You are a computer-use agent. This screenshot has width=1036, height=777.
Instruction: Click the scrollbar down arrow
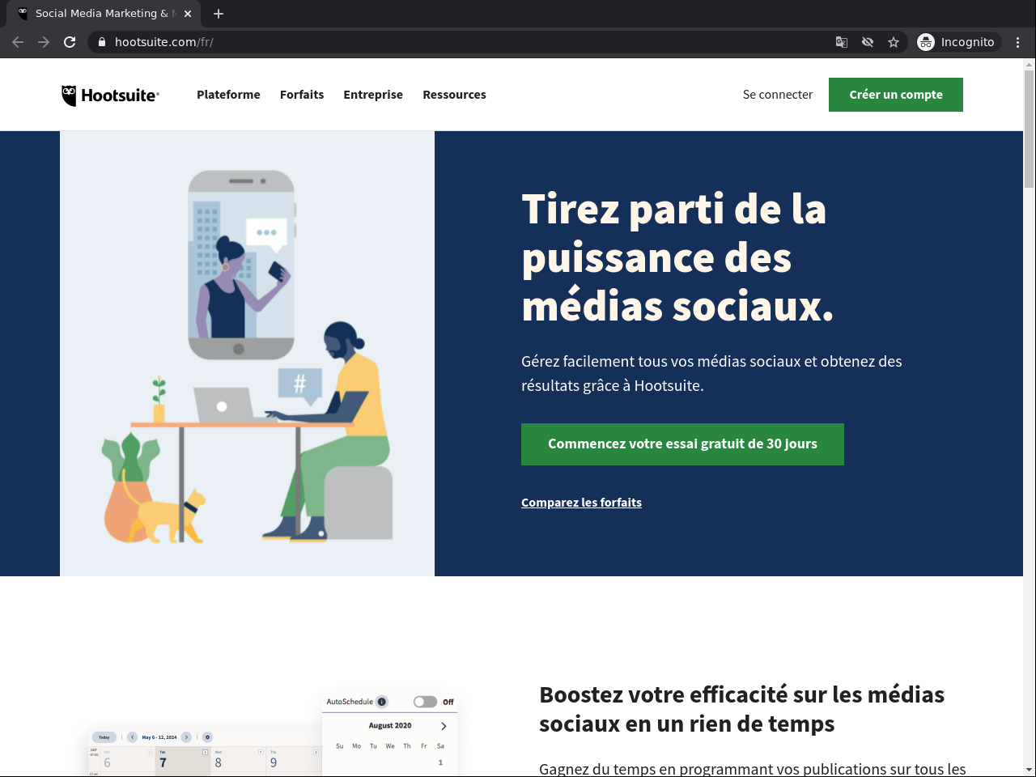tap(1030, 770)
